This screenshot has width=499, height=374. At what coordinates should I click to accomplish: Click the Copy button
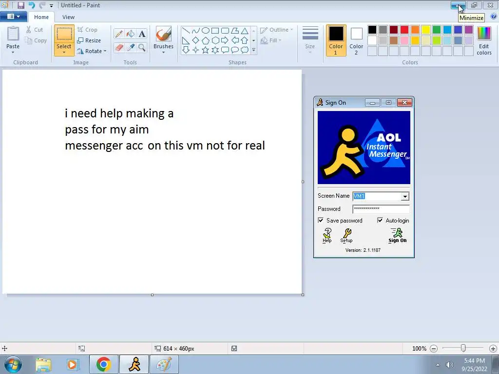point(36,40)
